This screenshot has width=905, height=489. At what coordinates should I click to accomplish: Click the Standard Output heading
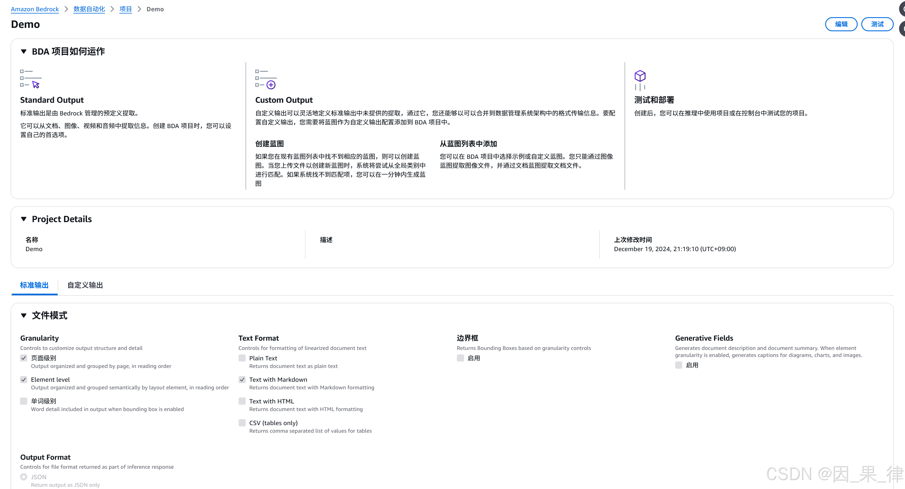[x=52, y=100]
